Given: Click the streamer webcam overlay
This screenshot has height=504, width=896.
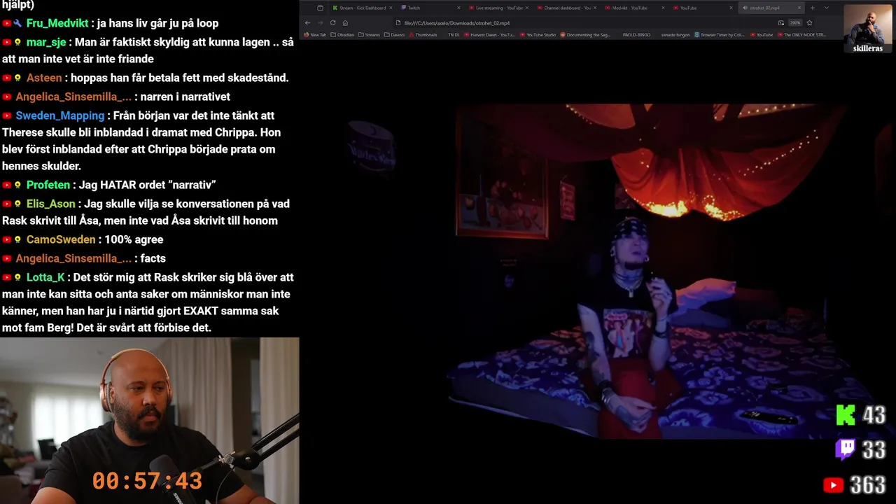Looking at the screenshot, I should (149, 421).
